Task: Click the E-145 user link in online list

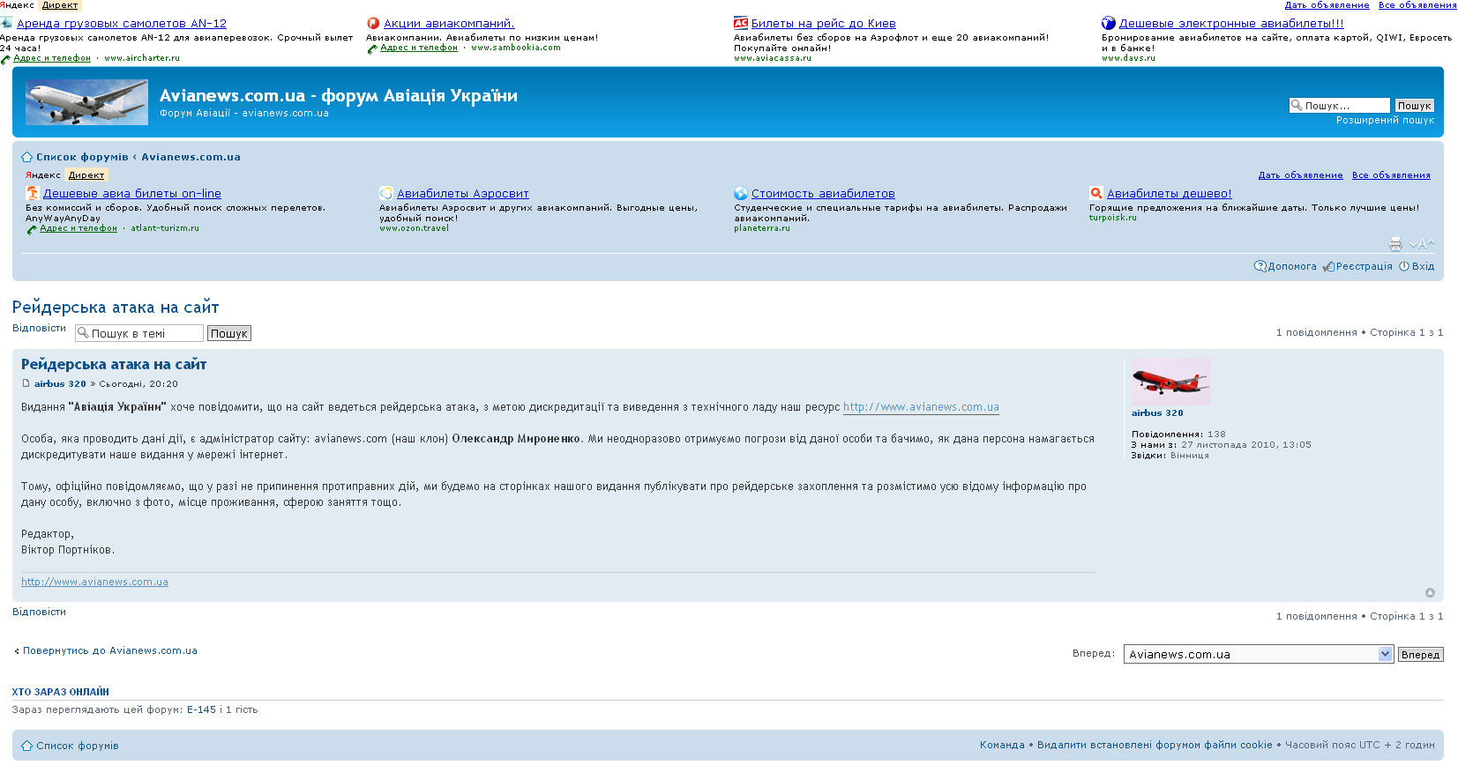Action: pyautogui.click(x=201, y=709)
